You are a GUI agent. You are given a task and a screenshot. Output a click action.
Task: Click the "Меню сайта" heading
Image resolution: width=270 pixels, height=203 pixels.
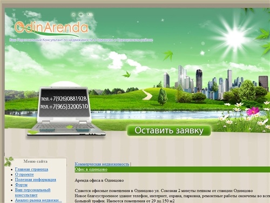coord(36,161)
